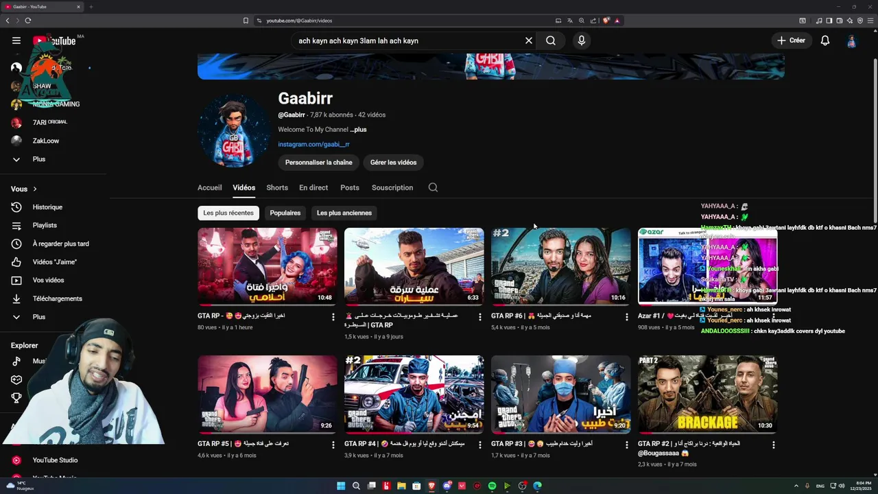Viewport: 878px width, 494px height.
Task: Expand the Plus subscriptions list
Action: tap(54, 159)
